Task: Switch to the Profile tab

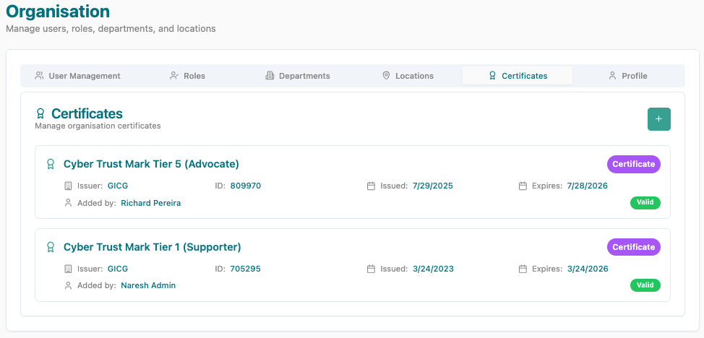Action: [627, 76]
